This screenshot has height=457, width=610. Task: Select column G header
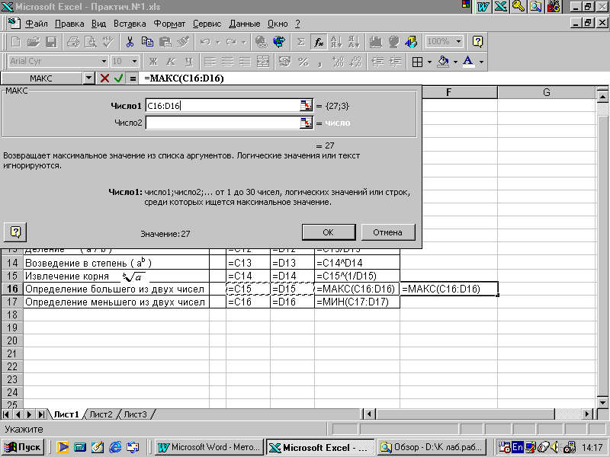pyautogui.click(x=546, y=92)
